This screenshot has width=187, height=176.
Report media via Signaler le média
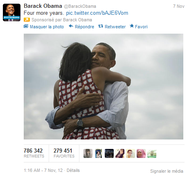click(x=167, y=171)
